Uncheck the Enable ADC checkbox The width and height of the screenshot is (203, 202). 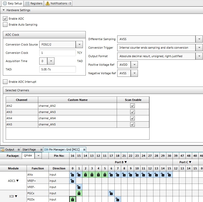tap(5, 19)
